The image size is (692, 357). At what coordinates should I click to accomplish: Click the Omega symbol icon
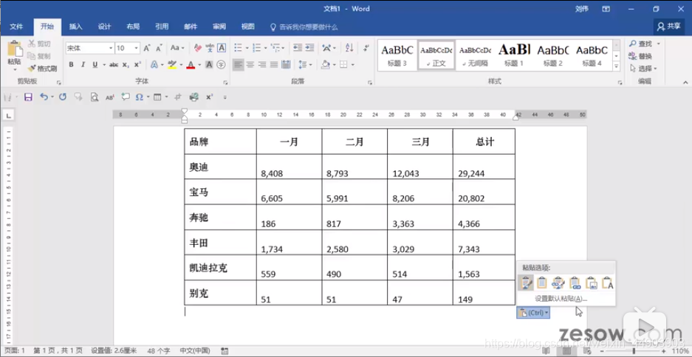click(140, 97)
